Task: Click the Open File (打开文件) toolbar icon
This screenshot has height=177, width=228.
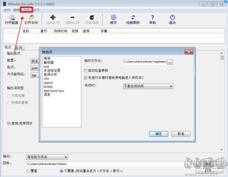Action: click(x=31, y=17)
